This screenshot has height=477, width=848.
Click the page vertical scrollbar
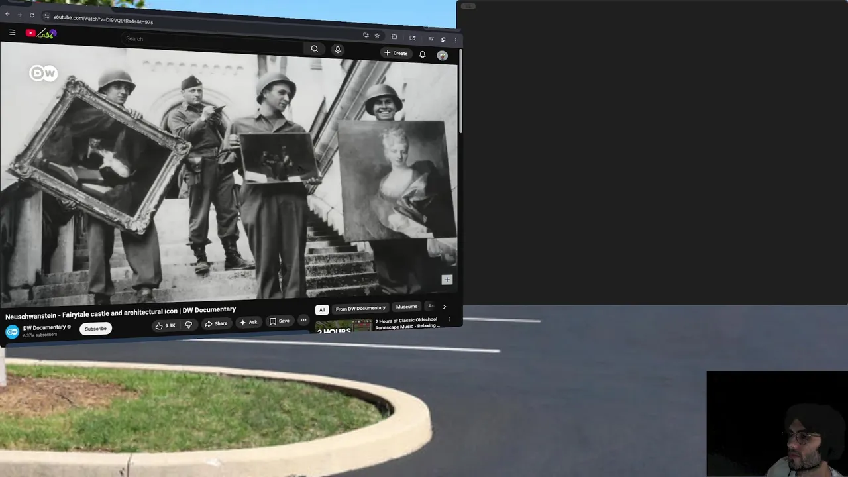pos(460,93)
